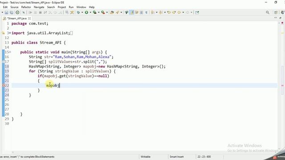Open the Source menu

(14, 7)
